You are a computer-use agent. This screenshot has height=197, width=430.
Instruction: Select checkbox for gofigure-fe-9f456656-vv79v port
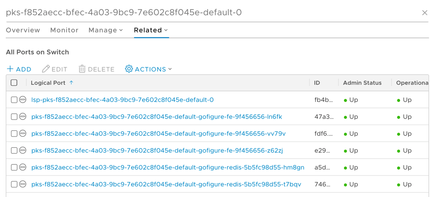tap(14, 134)
